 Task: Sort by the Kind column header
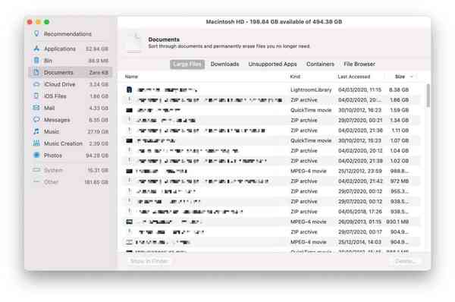click(x=295, y=77)
